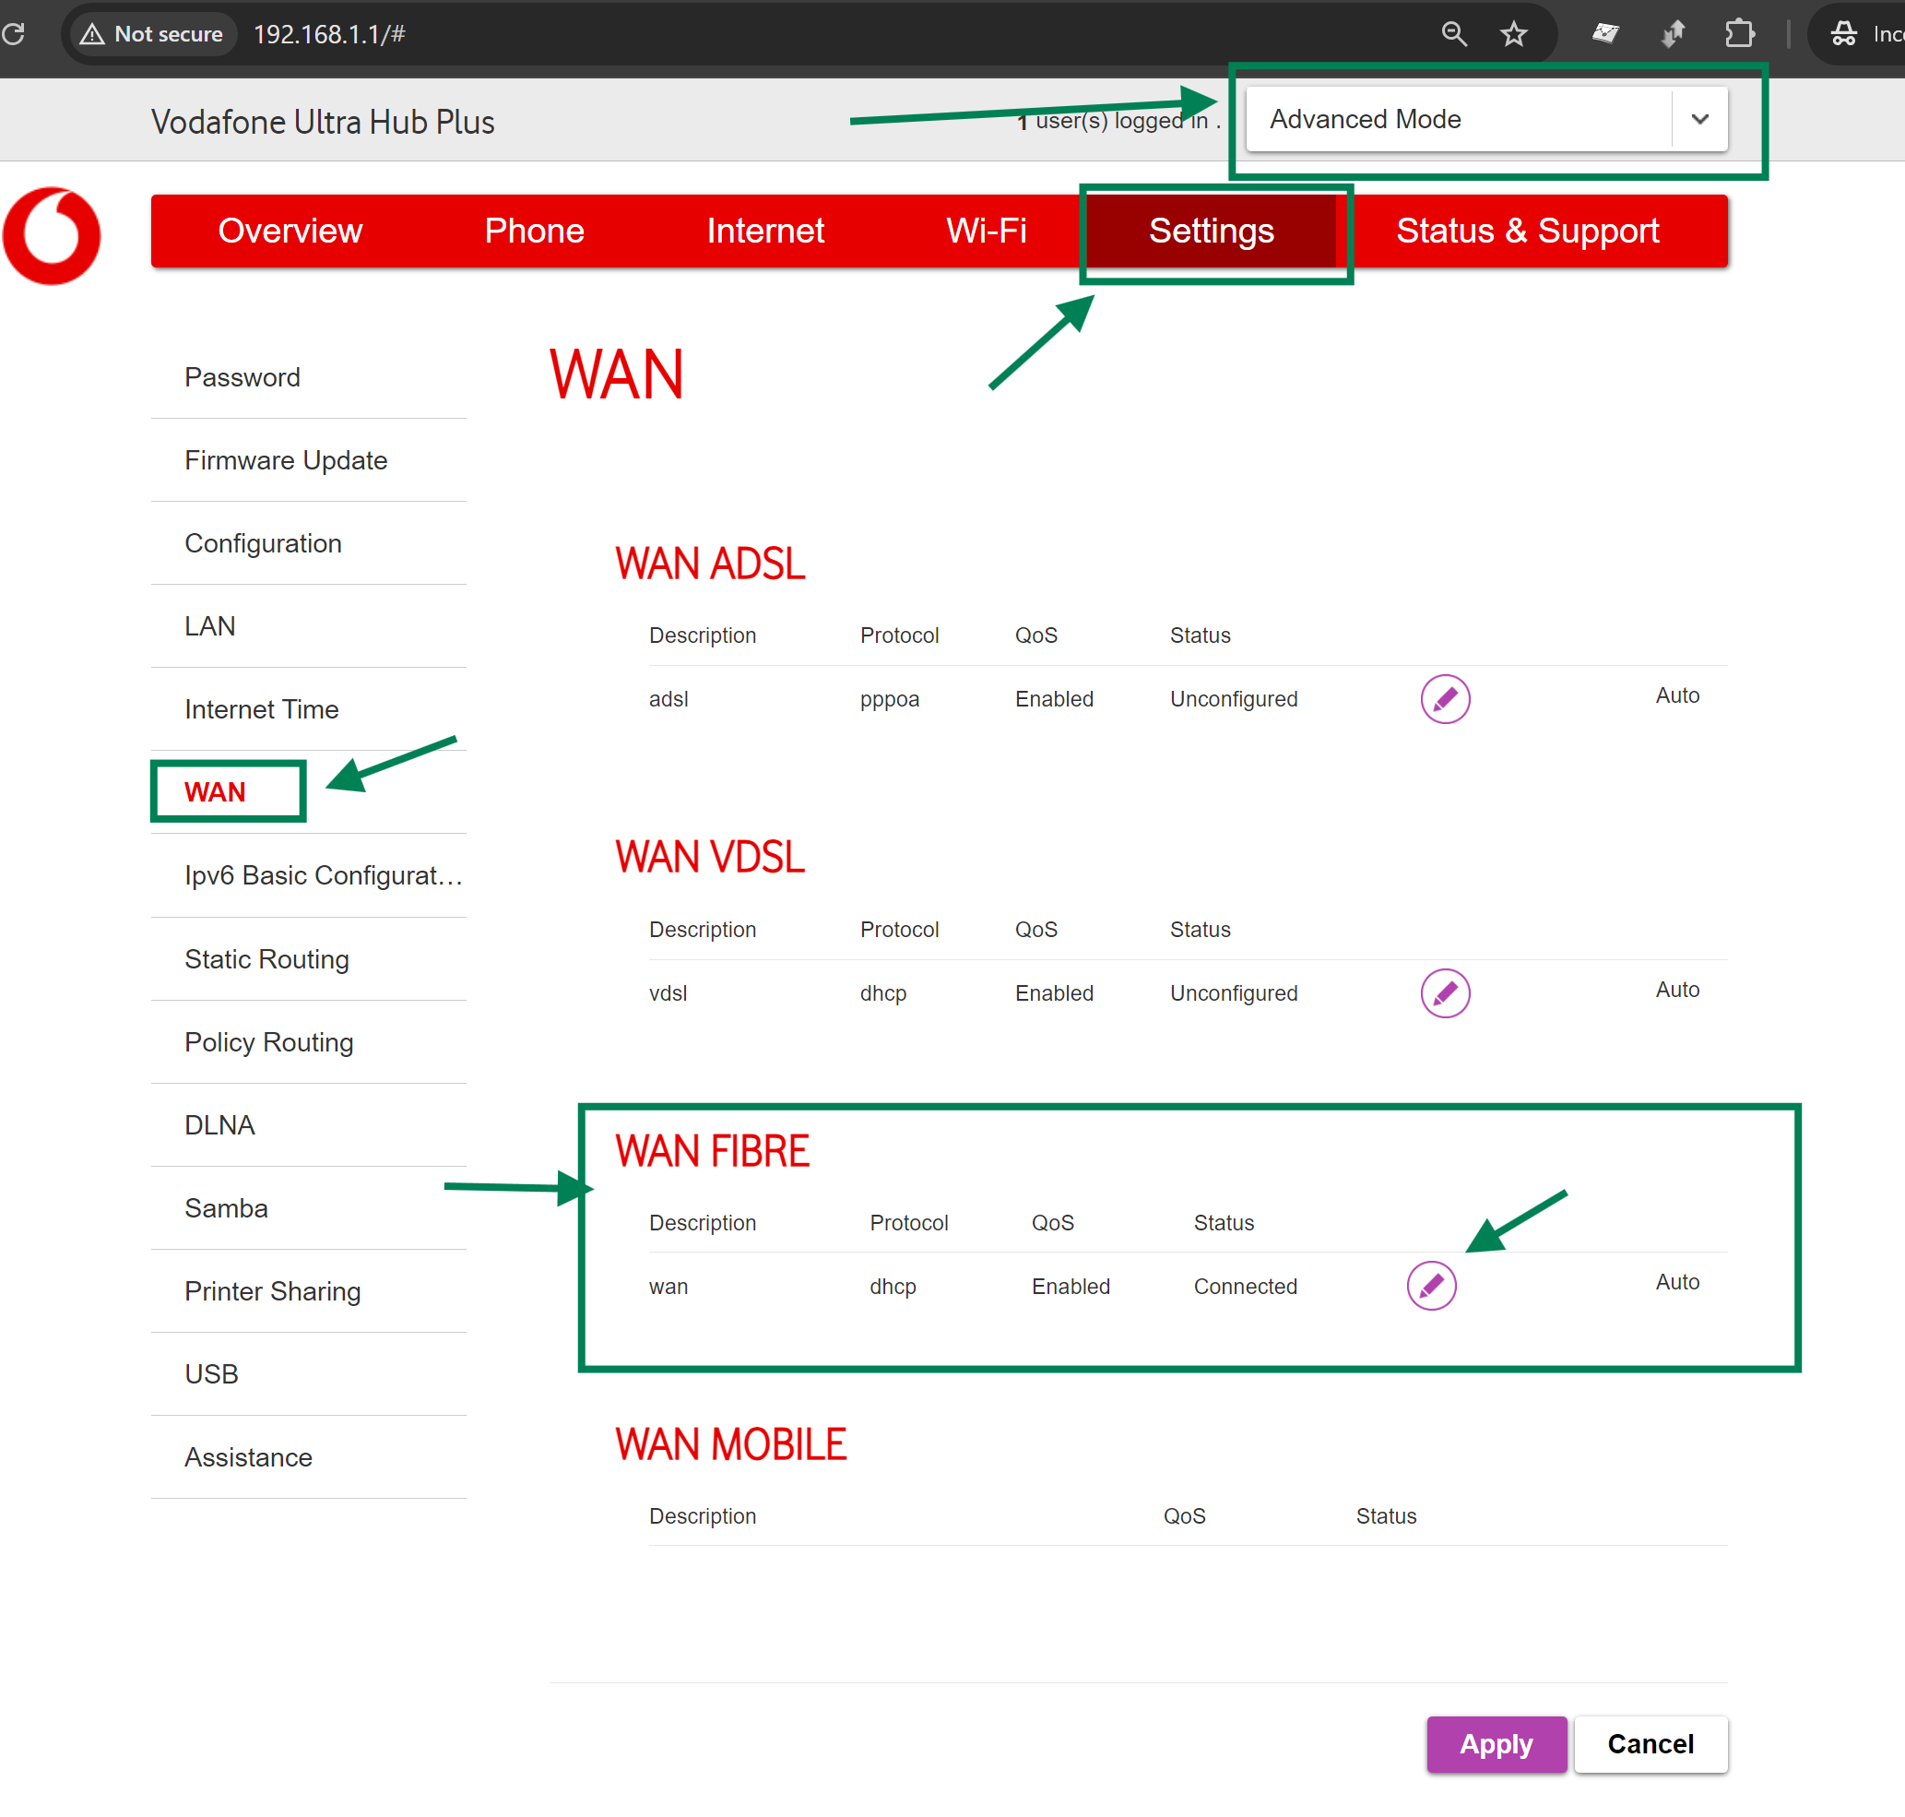Open Firmware Update in sidebar

(308, 460)
